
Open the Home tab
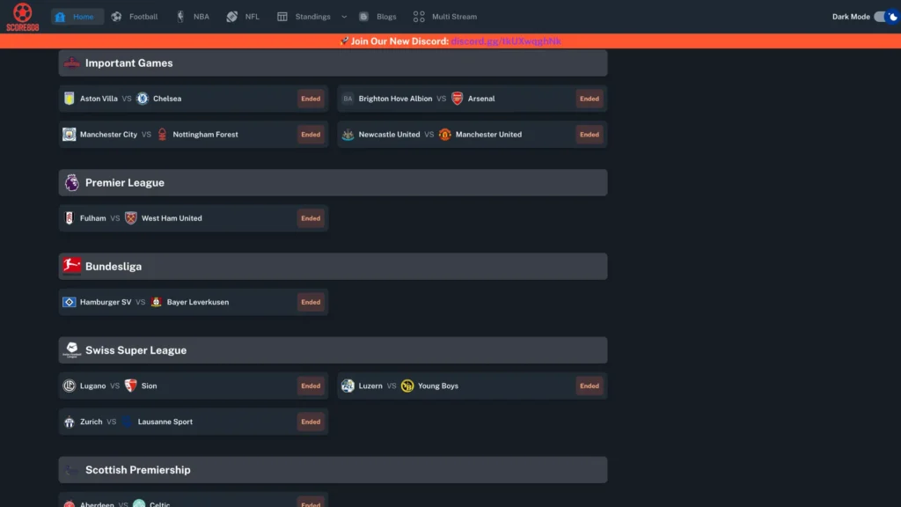click(77, 17)
